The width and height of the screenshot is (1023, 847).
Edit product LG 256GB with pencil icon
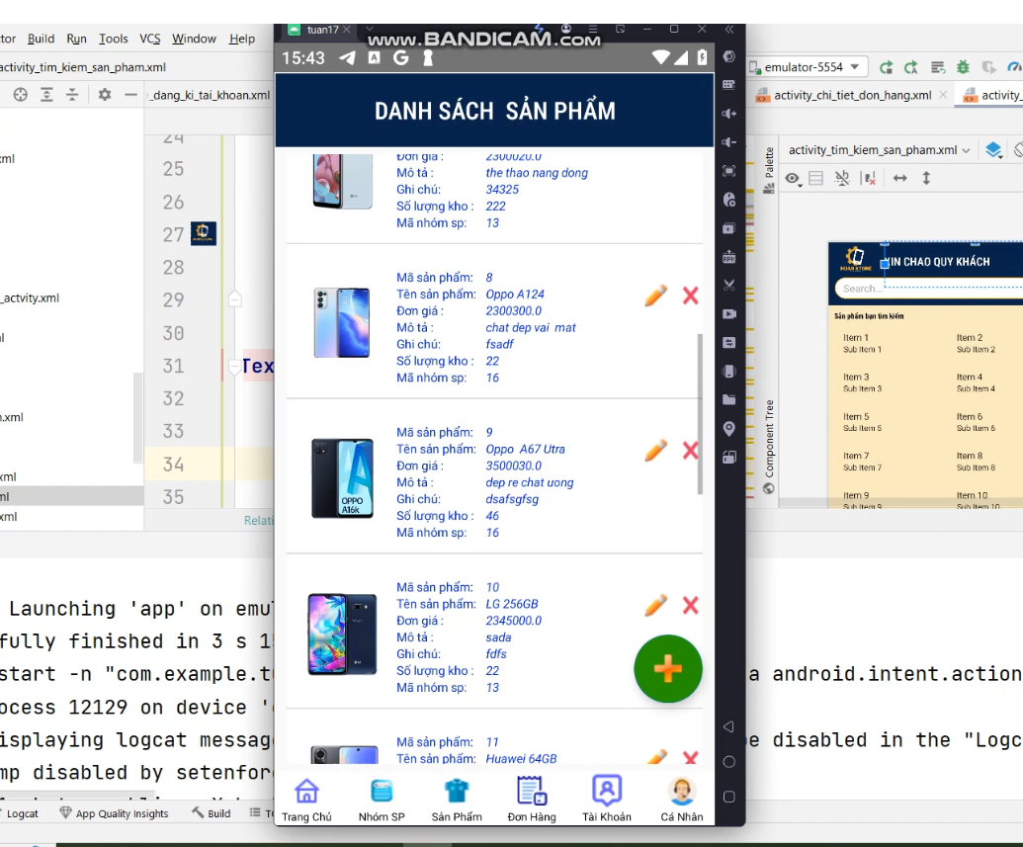click(655, 605)
